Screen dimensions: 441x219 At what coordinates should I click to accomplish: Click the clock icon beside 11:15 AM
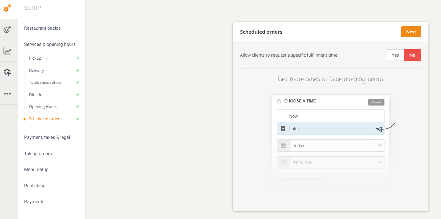(x=283, y=162)
